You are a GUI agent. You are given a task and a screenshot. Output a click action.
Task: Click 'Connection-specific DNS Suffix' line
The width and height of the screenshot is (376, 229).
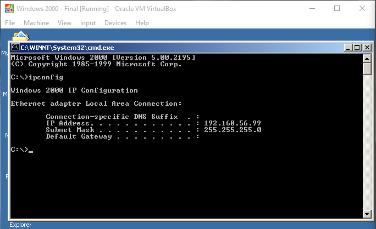(123, 117)
